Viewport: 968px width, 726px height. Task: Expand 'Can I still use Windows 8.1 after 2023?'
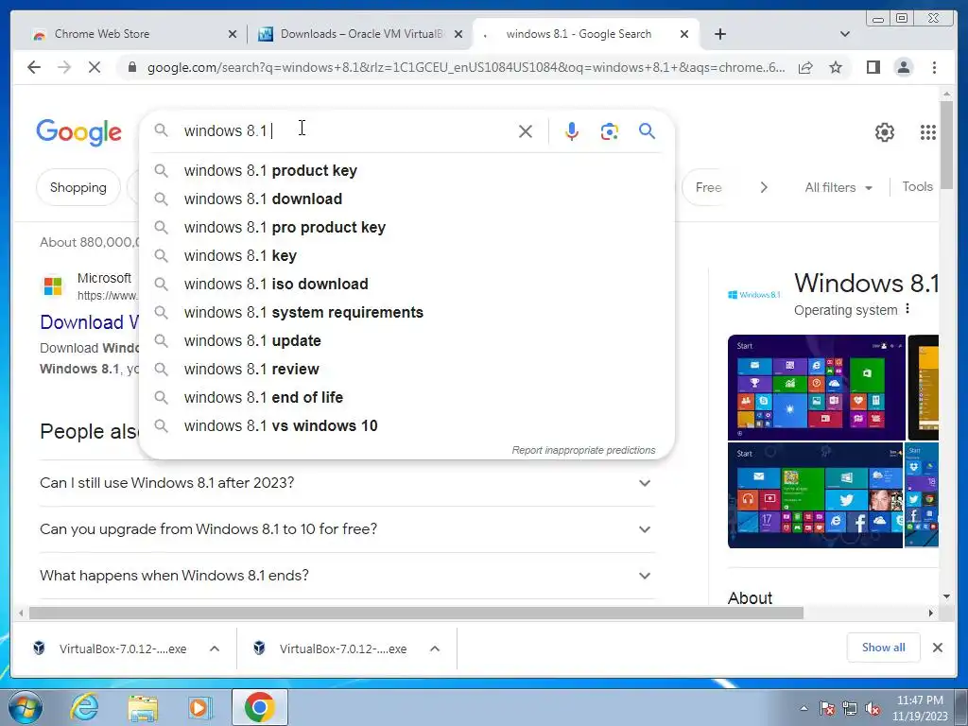click(x=347, y=483)
